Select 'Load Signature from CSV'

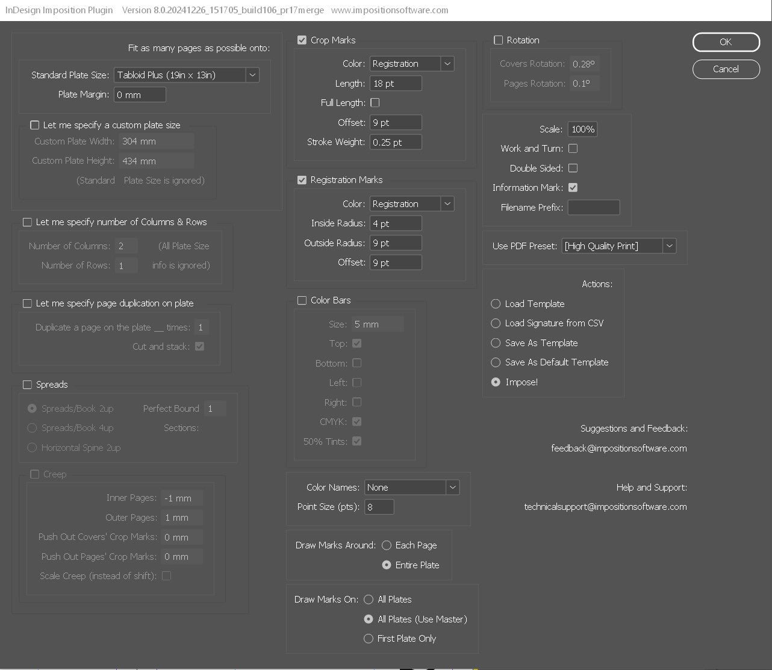tap(495, 323)
